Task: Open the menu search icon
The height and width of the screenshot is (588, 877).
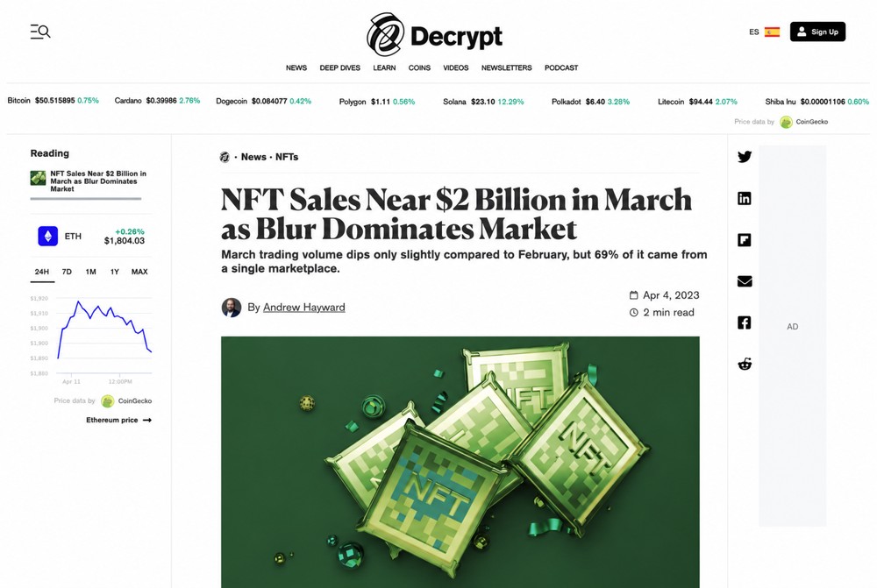Action: pos(40,32)
